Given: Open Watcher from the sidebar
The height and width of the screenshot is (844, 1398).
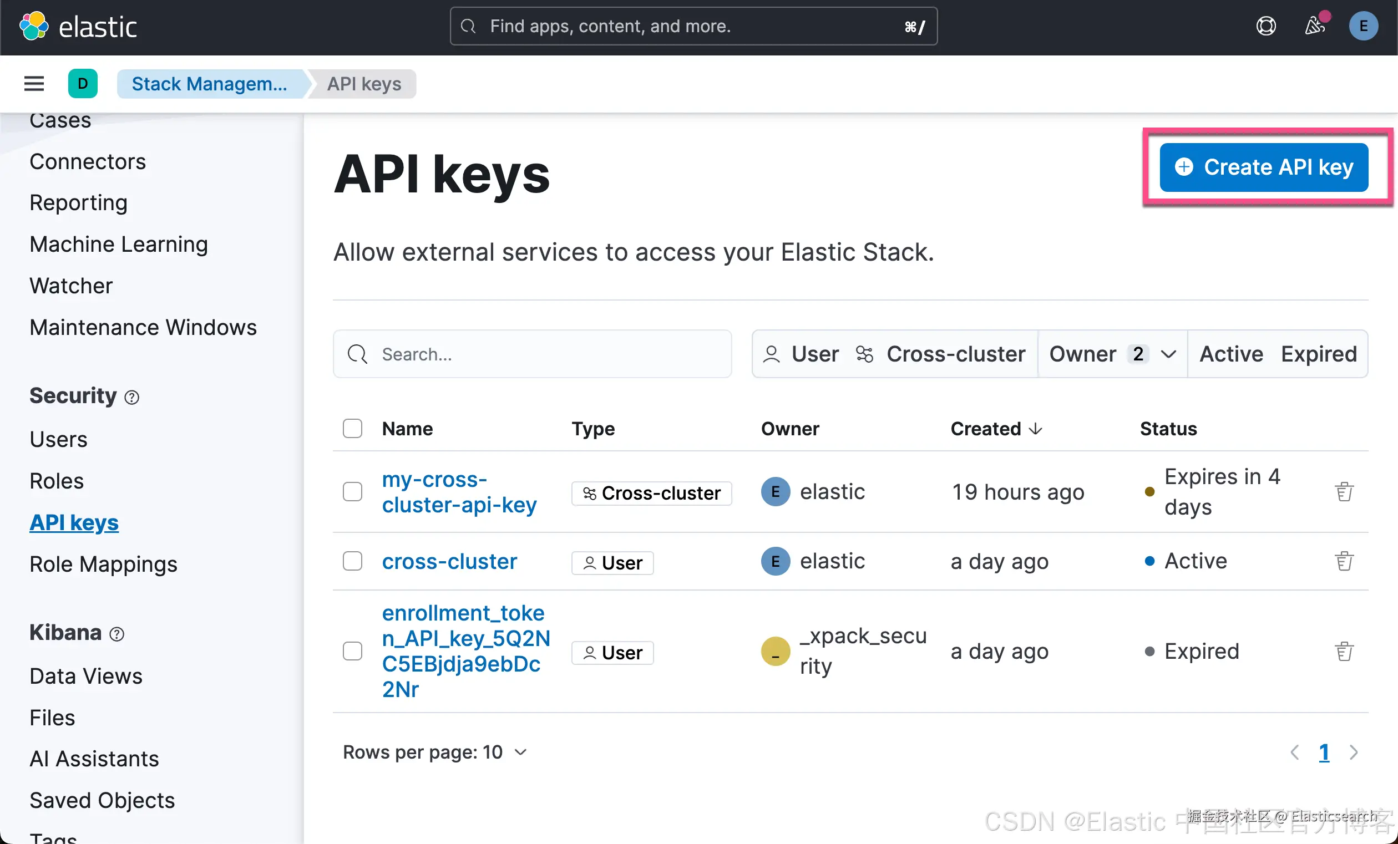Looking at the screenshot, I should (71, 286).
